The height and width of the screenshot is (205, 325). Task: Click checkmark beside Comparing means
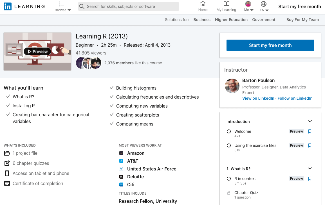(112, 123)
